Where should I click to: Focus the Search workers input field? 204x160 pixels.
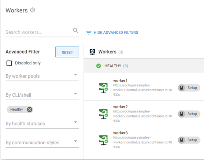click(x=39, y=32)
